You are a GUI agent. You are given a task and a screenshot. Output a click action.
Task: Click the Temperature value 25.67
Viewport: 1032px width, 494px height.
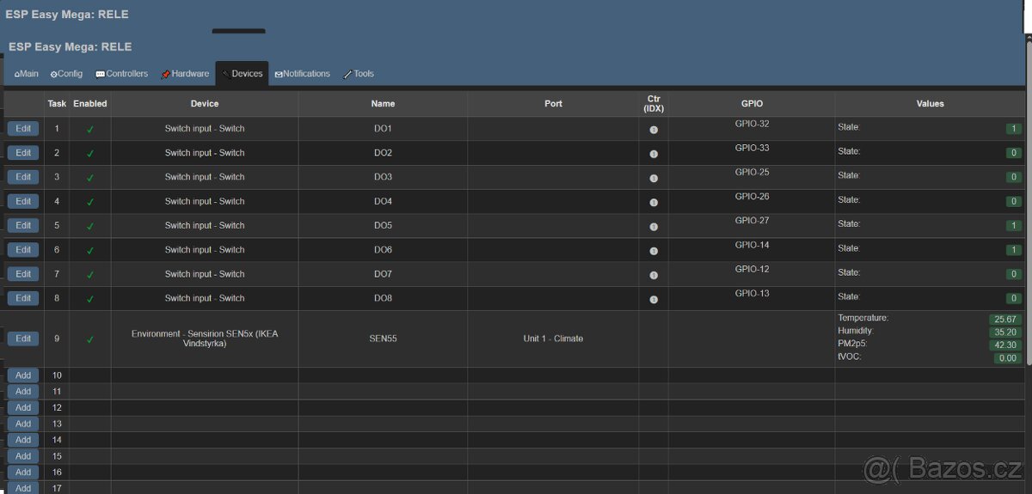point(1004,320)
